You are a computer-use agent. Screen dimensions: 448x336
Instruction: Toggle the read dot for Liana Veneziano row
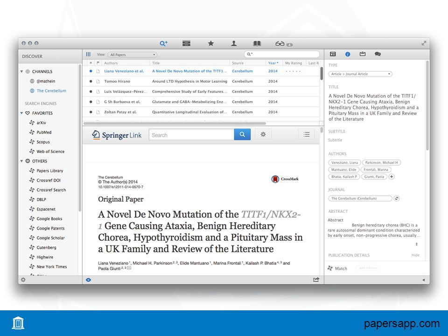91,71
